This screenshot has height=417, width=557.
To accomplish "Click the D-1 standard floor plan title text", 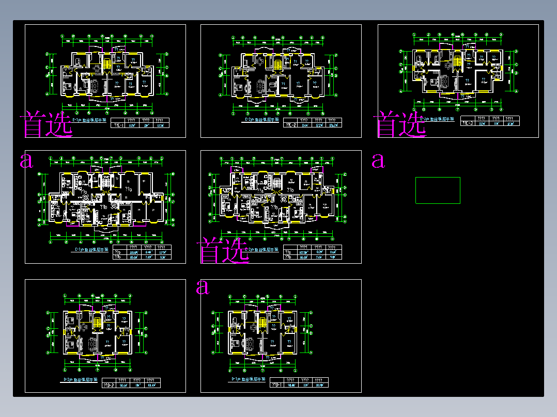I will tap(249, 379).
